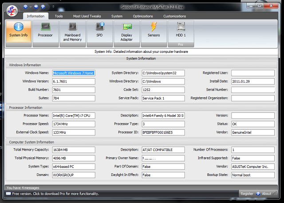The height and width of the screenshot is (203, 284).
Task: Click the empty Registered Organization field
Action: 253,98
